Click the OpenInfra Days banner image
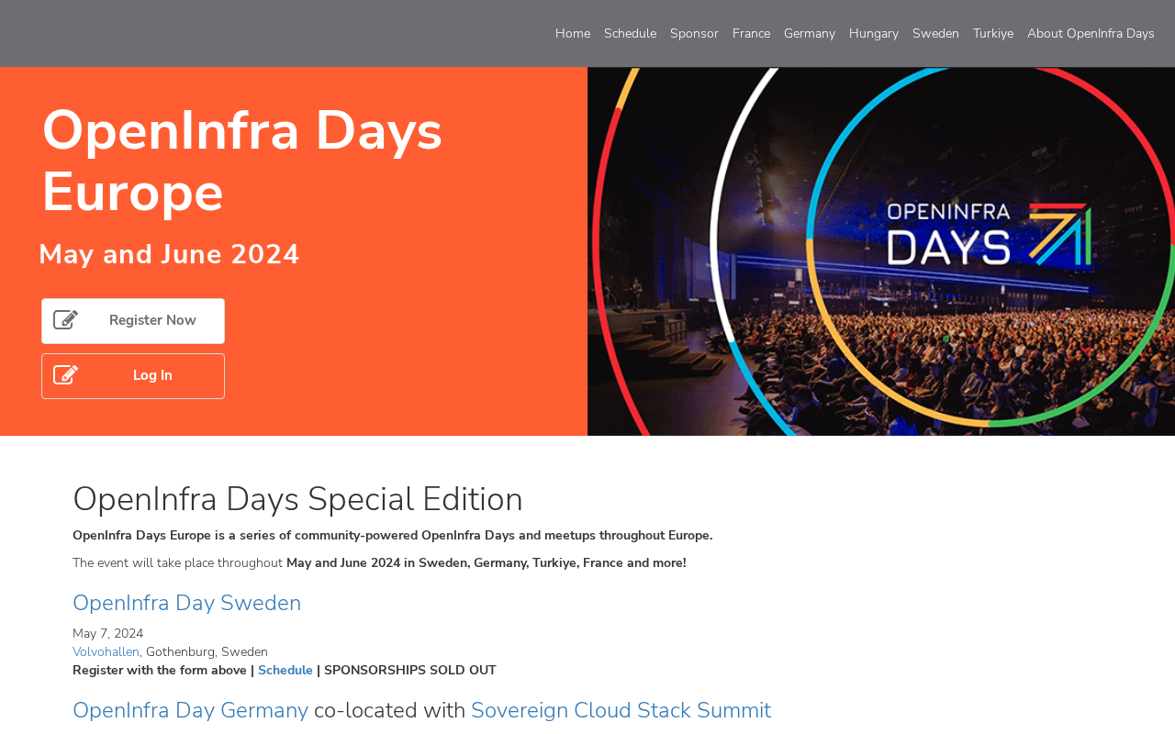The image size is (1175, 734). click(881, 251)
